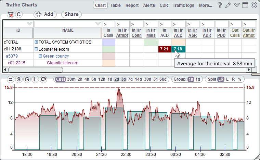Set grouping to 1d
The image size is (260, 160).
(198, 79)
